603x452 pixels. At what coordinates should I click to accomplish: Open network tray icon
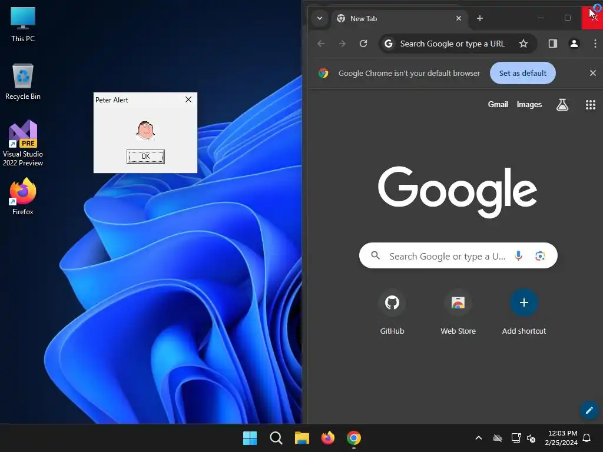pyautogui.click(x=516, y=438)
